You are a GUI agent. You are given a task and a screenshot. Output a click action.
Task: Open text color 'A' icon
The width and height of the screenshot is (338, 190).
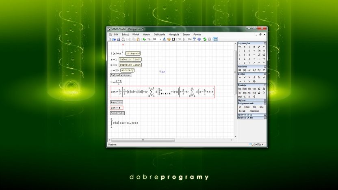click(164, 39)
